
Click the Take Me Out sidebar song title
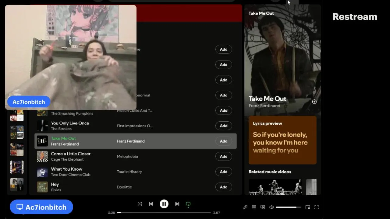(x=268, y=99)
